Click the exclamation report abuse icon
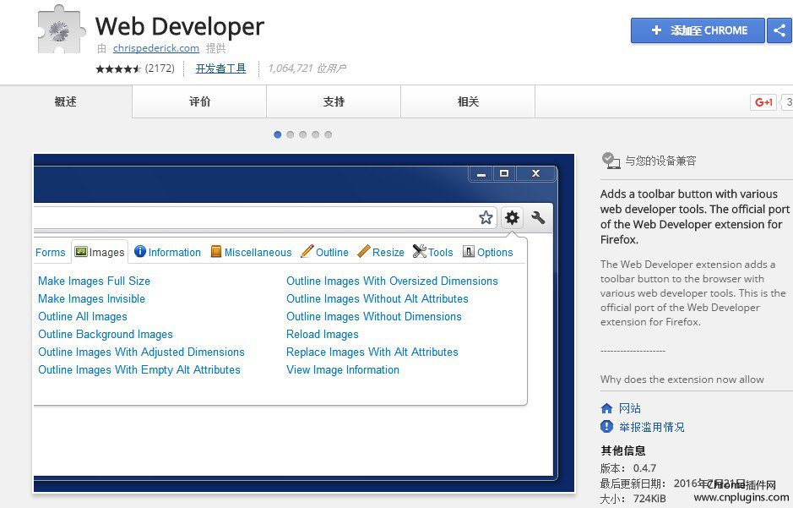Image resolution: width=793 pixels, height=508 pixels. click(x=606, y=427)
